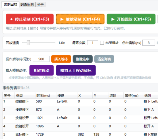This screenshot has height=139, width=158.
Task: Select row 1 按键按下 cell
Action: tap(22, 101)
